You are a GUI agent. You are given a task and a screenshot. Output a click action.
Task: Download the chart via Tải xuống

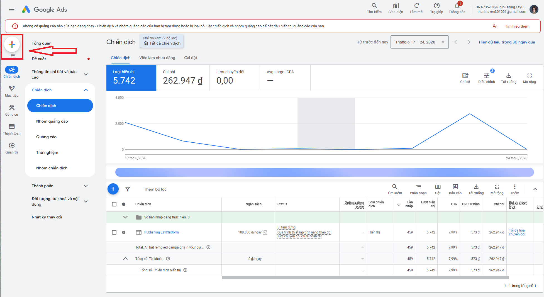509,78
